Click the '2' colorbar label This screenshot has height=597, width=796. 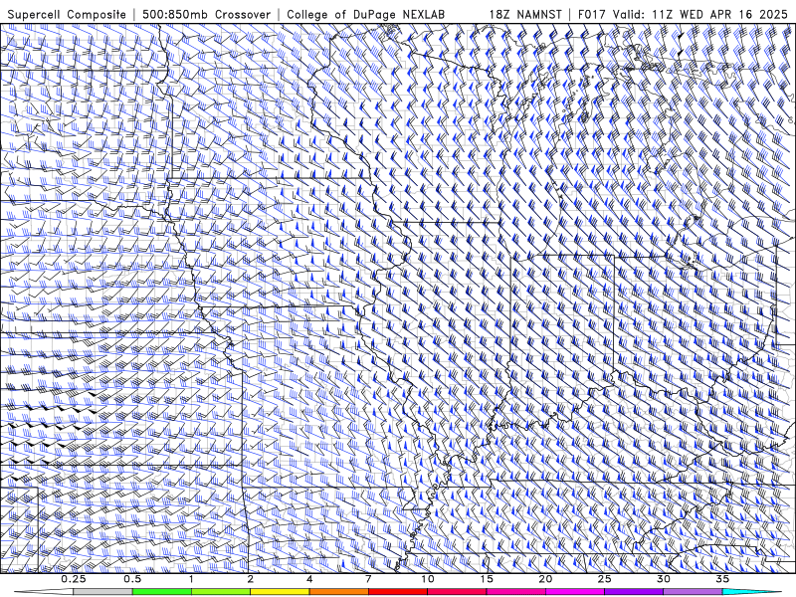(251, 579)
